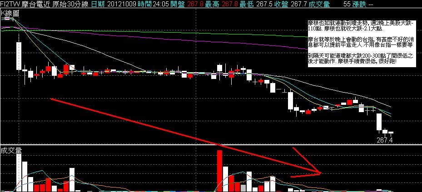Click the "267.4" low price marker on chart
The width and height of the screenshot is (422, 192).
click(384, 140)
